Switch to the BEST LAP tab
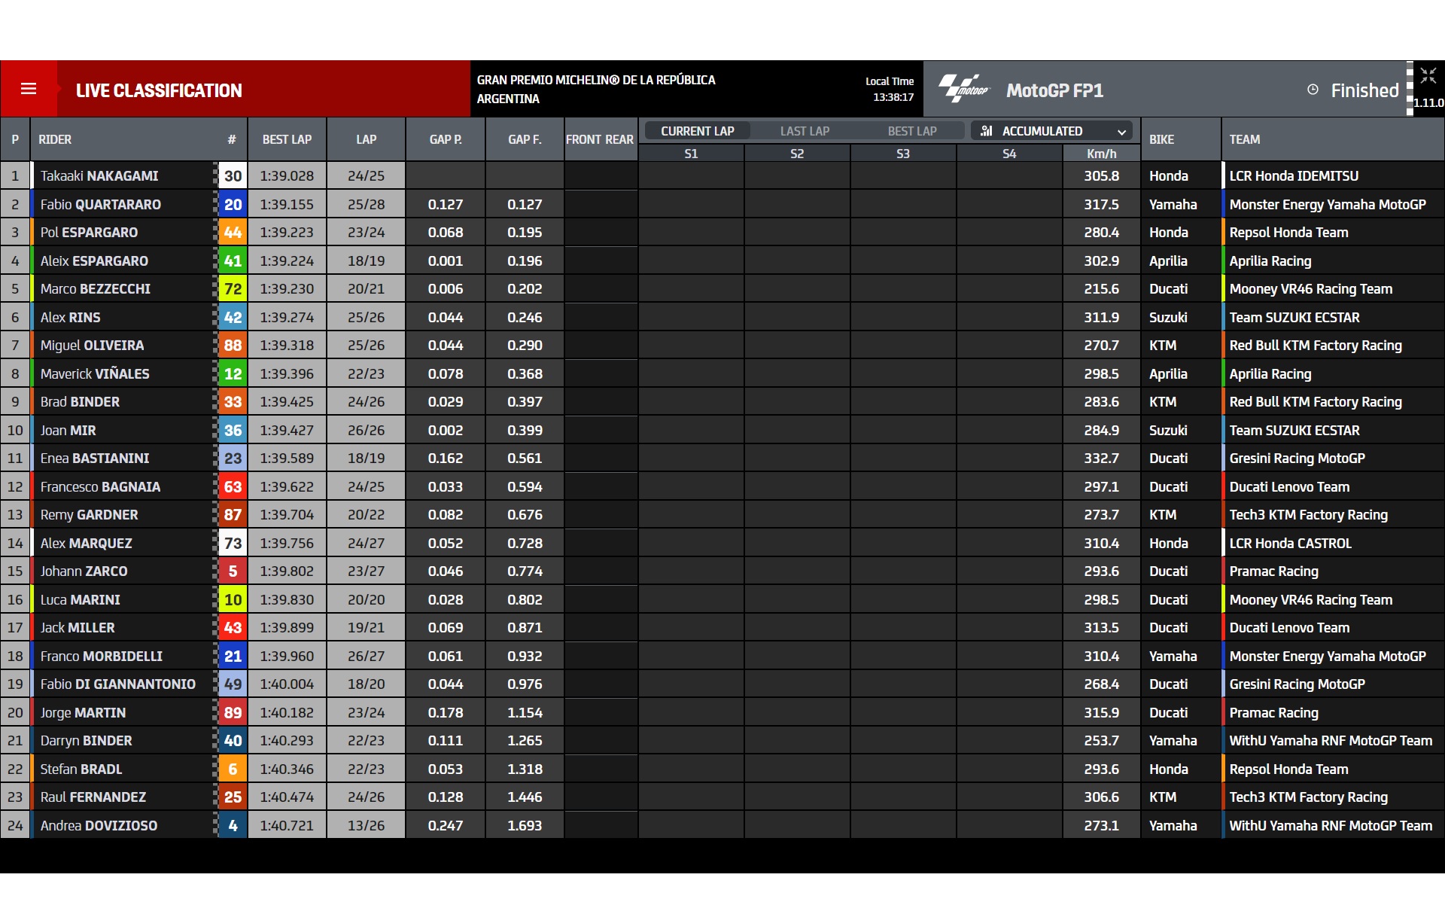This screenshot has height=908, width=1445. (911, 131)
